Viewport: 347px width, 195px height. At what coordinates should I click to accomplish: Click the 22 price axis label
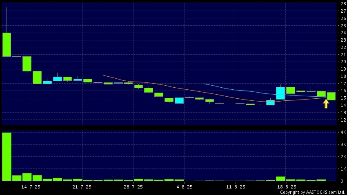tap(343, 47)
